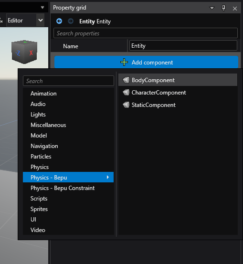This screenshot has width=243, height=264.
Task: Click the view orientation cube gizmo
Action: (24, 52)
